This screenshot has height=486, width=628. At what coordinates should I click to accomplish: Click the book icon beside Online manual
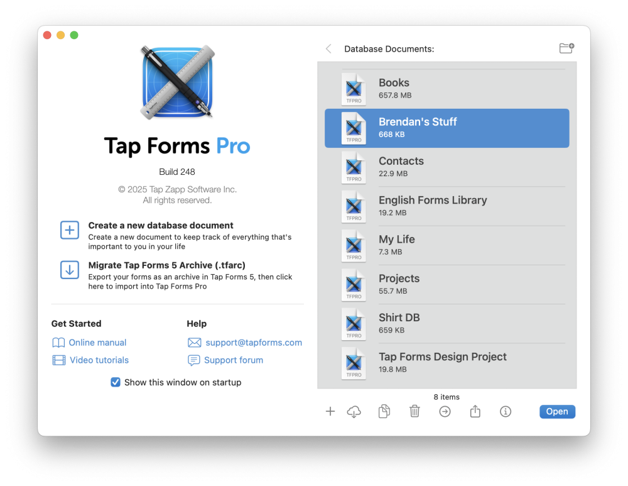click(x=58, y=343)
